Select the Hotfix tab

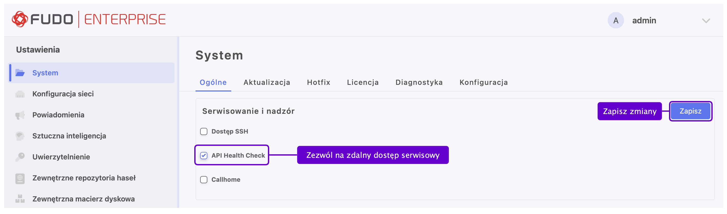point(318,82)
